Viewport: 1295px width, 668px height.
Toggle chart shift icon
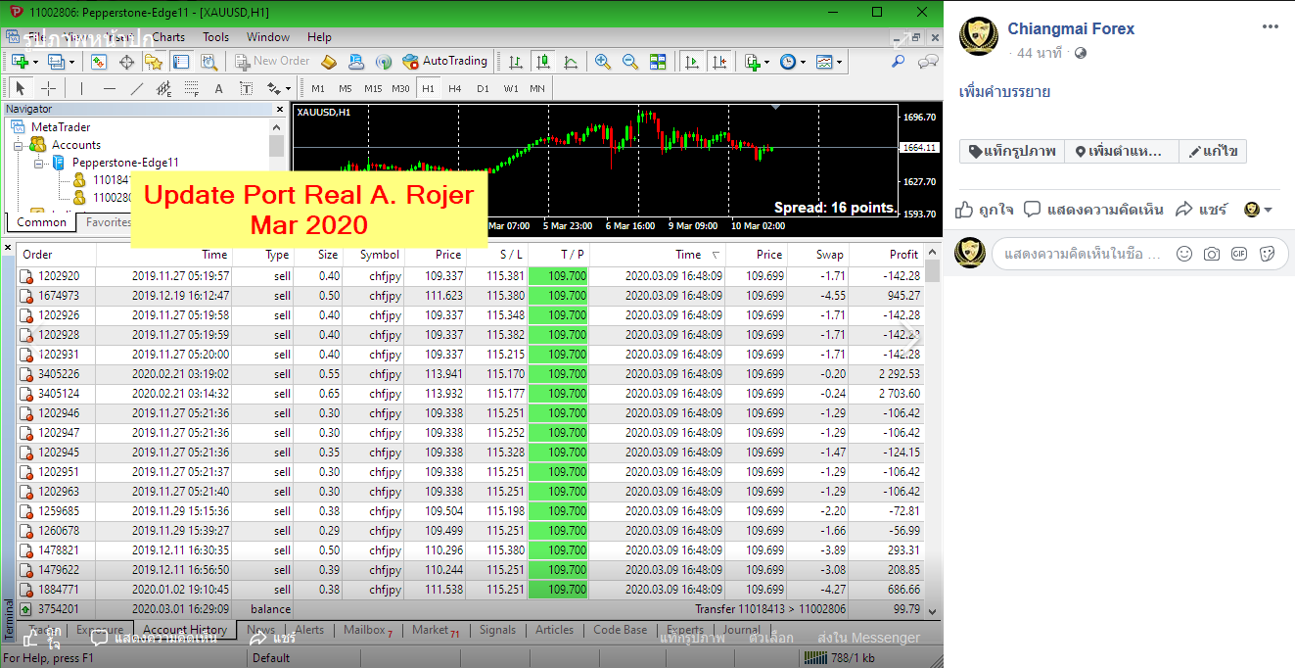coord(719,62)
